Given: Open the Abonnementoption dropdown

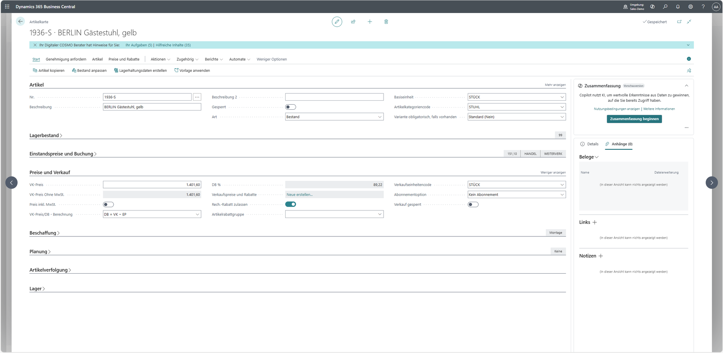Looking at the screenshot, I should (x=516, y=195).
